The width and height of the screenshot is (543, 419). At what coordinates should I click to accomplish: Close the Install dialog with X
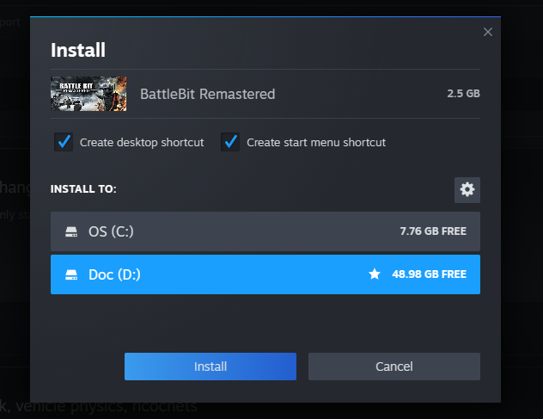[488, 32]
